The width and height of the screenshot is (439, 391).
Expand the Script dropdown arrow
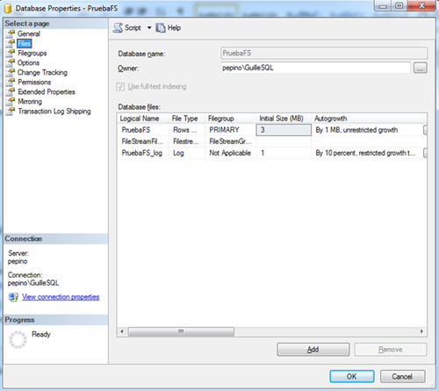coord(149,28)
